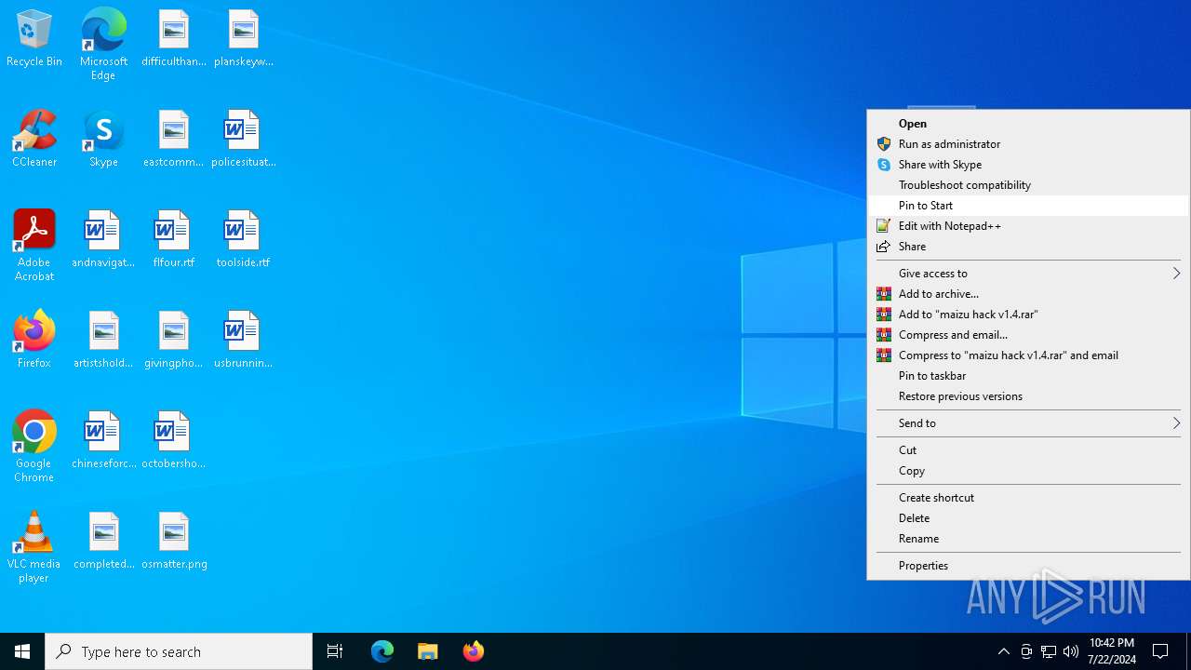Select the completed... image file

tap(103, 542)
